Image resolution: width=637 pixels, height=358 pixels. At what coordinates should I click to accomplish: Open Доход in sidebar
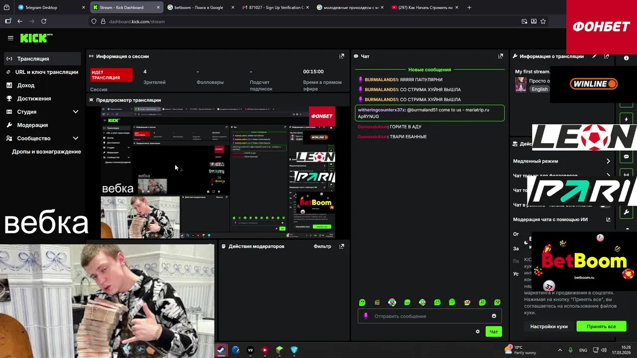pyautogui.click(x=42, y=85)
